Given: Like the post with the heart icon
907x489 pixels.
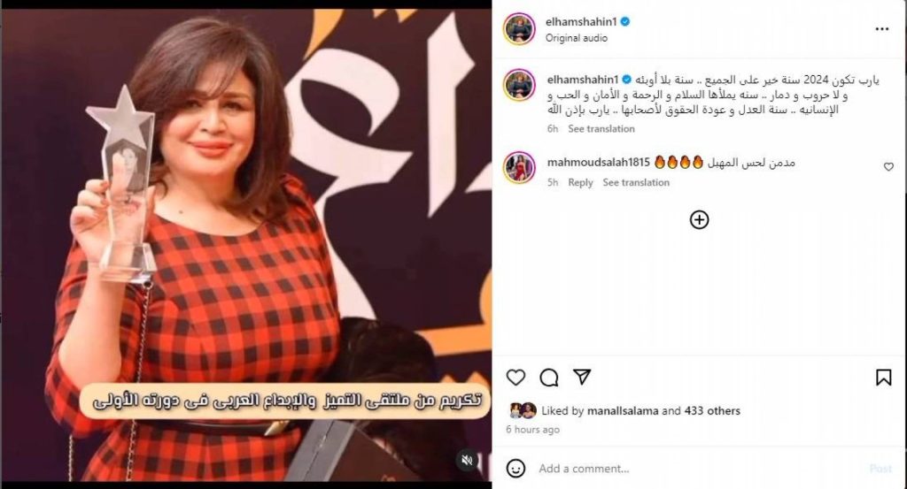Looking at the screenshot, I should coord(516,378).
